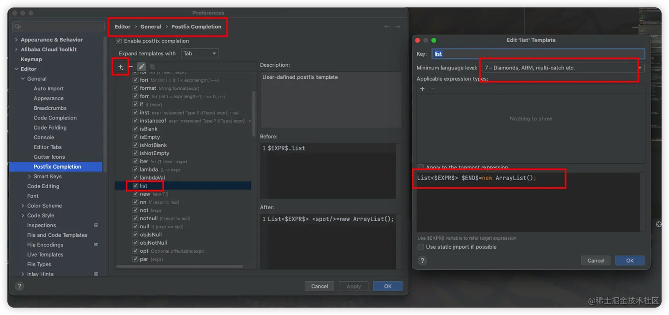Select the objIsNull template row
The image size is (669, 315).
pos(183,234)
